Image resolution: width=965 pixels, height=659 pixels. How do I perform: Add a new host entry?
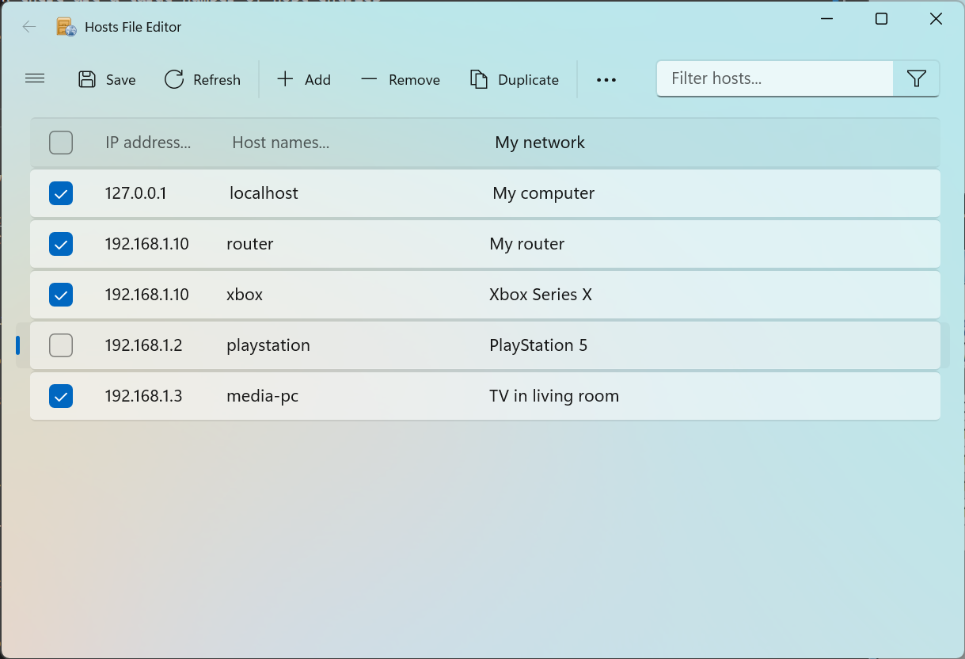pyautogui.click(x=303, y=79)
